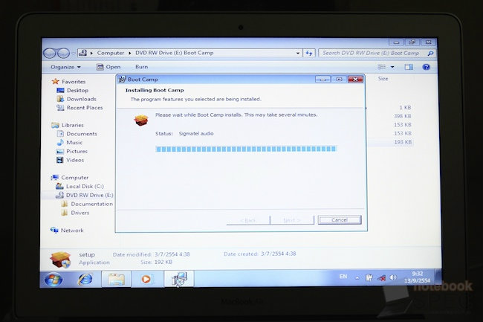The height and width of the screenshot is (322, 483).
Task: Select the file sized 1 KB
Action: click(x=405, y=108)
